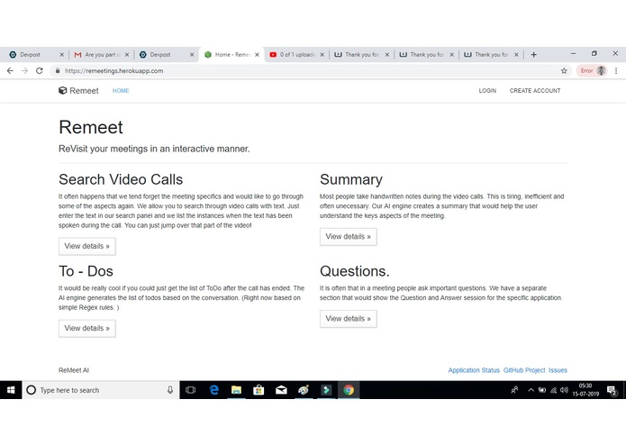626x445 pixels.
Task: View details for Summary
Action: click(349, 237)
